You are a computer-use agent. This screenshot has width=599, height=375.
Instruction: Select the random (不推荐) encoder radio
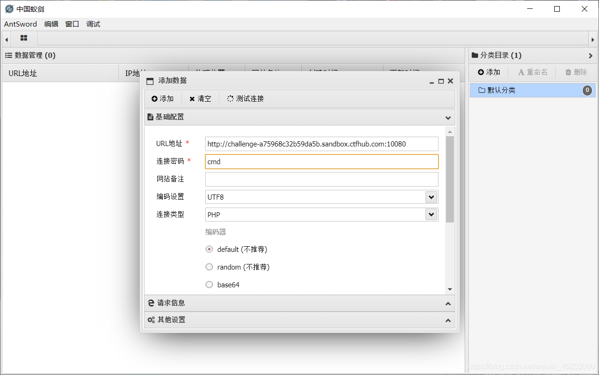click(x=209, y=267)
